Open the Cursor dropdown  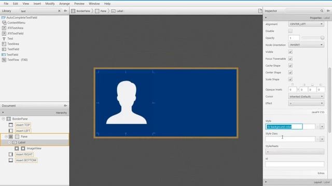click(x=306, y=97)
